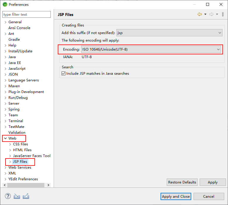Open the file suffix jsp dropdown
228x205 pixels.
tap(169, 33)
